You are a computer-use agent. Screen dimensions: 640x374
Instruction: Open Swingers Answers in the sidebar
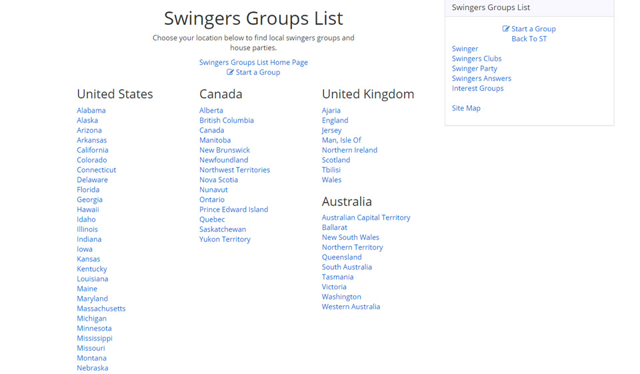click(x=481, y=79)
